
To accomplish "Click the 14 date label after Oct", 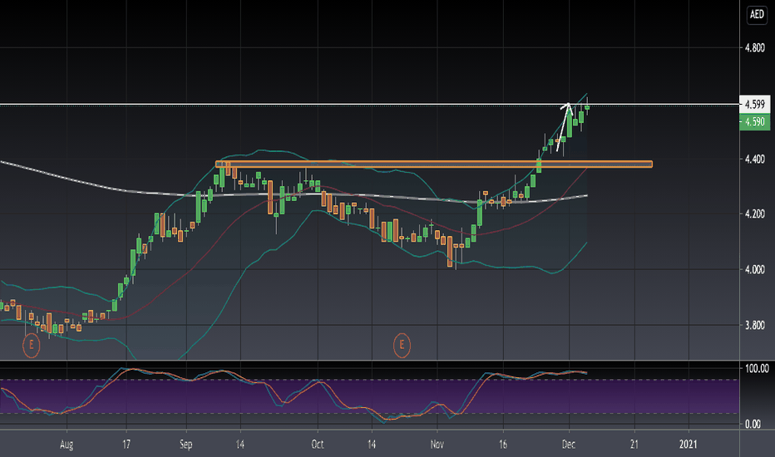I will coord(372,445).
